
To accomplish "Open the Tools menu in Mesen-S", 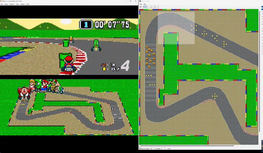I will click(x=17, y=4).
